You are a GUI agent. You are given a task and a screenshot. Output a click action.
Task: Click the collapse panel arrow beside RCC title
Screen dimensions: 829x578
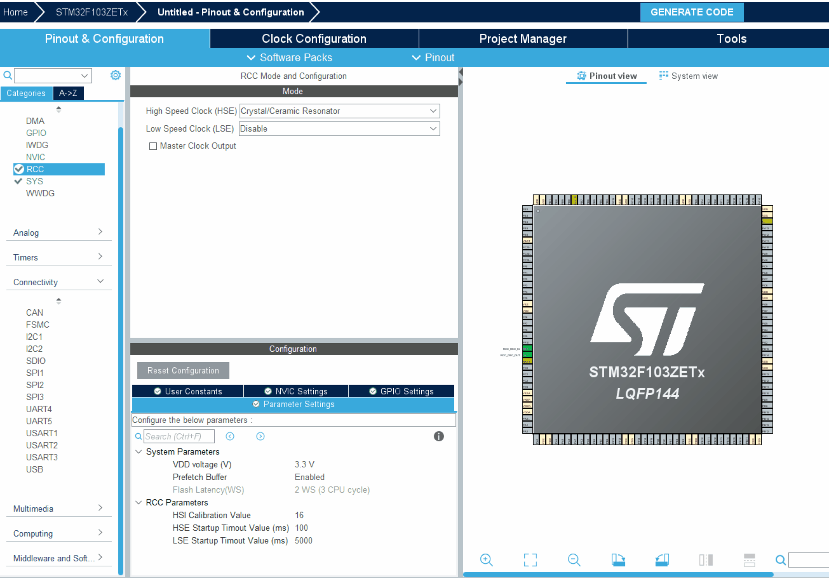pyautogui.click(x=461, y=72)
